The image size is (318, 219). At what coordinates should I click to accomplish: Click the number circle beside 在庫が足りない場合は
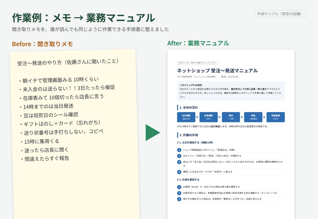179,193
